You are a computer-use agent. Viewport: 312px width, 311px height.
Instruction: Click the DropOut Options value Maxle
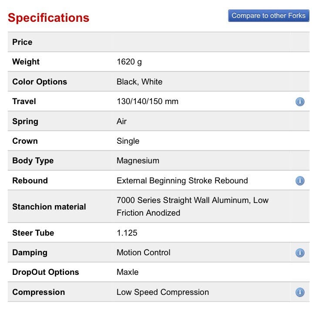(x=127, y=272)
